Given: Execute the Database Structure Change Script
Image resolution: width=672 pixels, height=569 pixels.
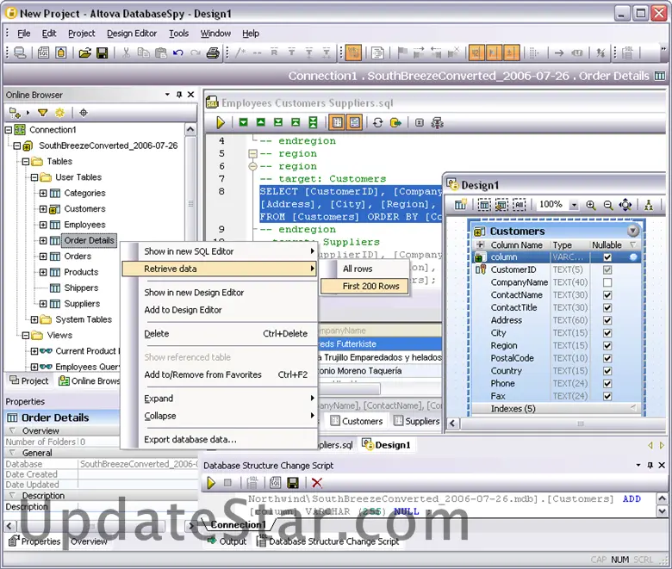Looking at the screenshot, I should click(x=211, y=483).
